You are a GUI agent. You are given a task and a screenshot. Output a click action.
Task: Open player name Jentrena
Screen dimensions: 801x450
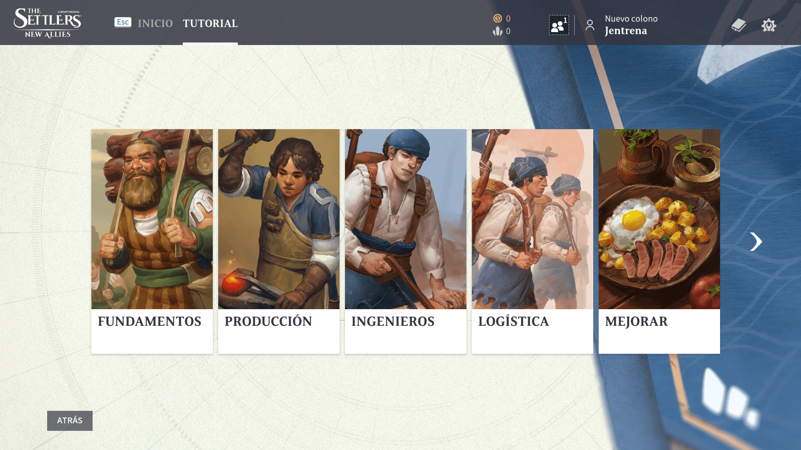pyautogui.click(x=626, y=31)
